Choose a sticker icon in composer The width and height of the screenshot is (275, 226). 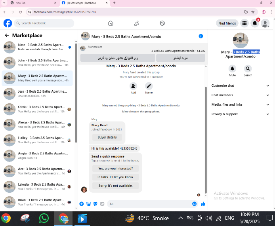pyautogui.click(x=95, y=204)
